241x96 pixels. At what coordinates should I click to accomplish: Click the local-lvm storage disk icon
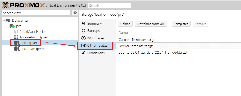click(x=17, y=49)
